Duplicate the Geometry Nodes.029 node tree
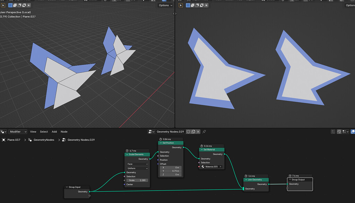This screenshot has height=203, width=355. 193,132
